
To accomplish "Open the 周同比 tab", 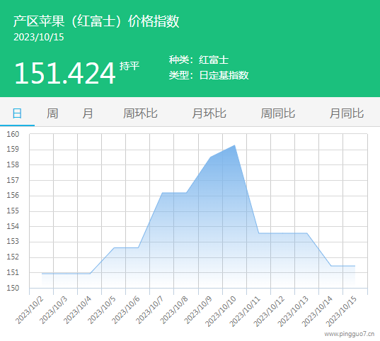I will pyautogui.click(x=278, y=113).
